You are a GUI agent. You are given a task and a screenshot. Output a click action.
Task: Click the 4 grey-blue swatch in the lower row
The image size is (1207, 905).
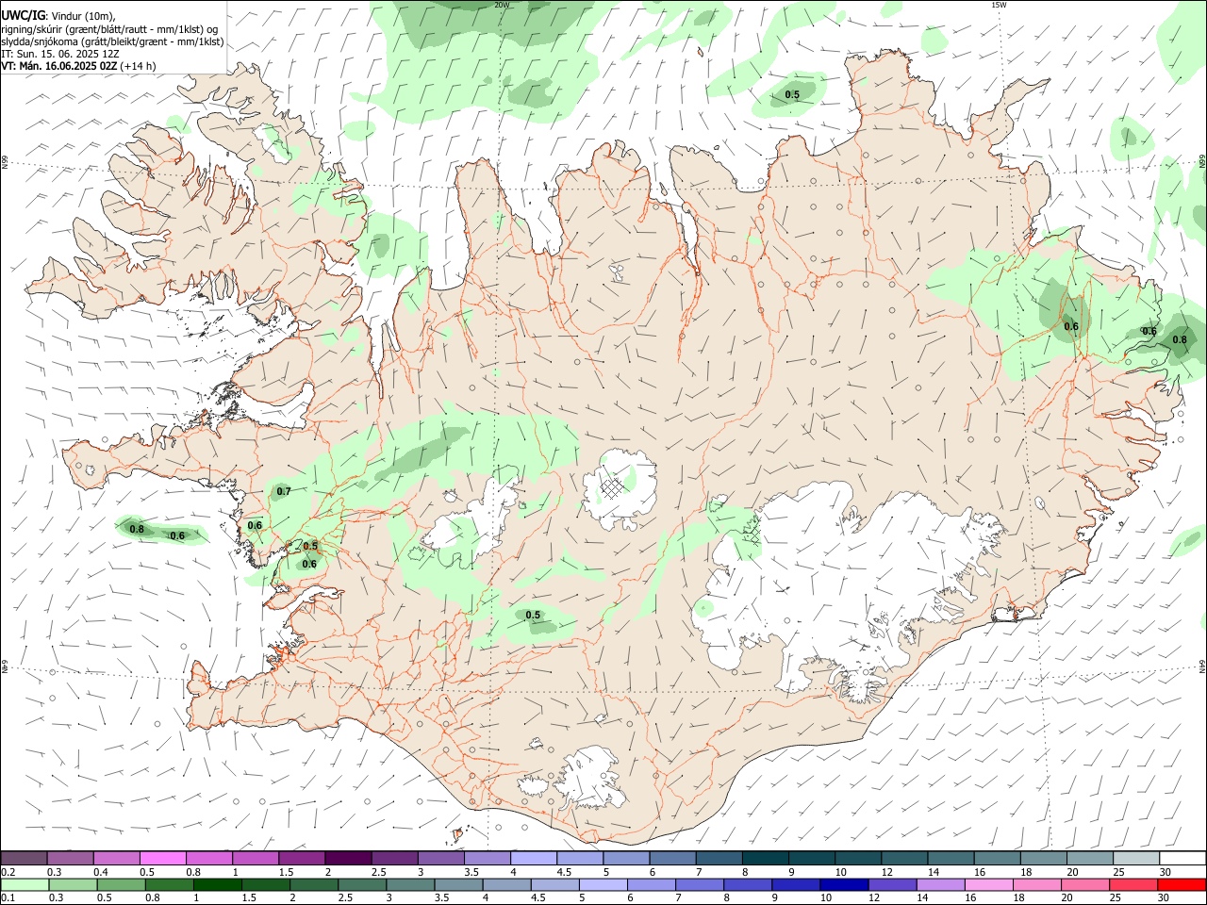click(506, 884)
